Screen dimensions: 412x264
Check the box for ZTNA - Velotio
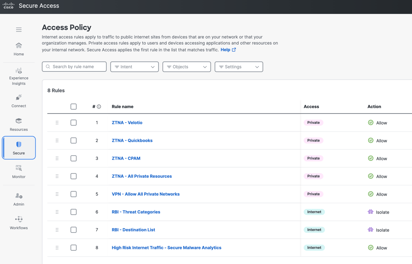tap(74, 123)
